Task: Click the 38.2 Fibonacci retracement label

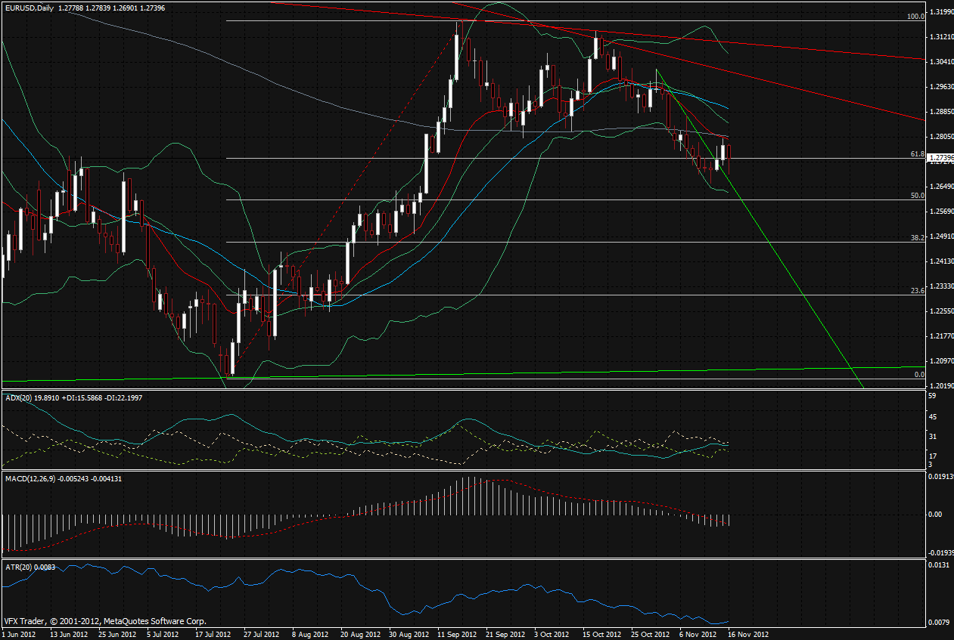Action: pyautogui.click(x=917, y=237)
